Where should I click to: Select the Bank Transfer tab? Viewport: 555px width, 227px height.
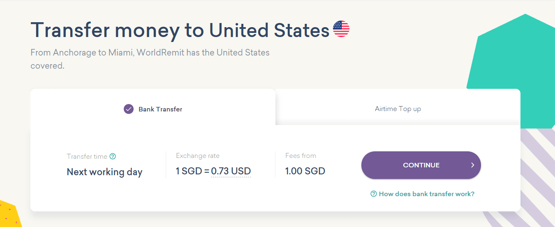coord(160,109)
